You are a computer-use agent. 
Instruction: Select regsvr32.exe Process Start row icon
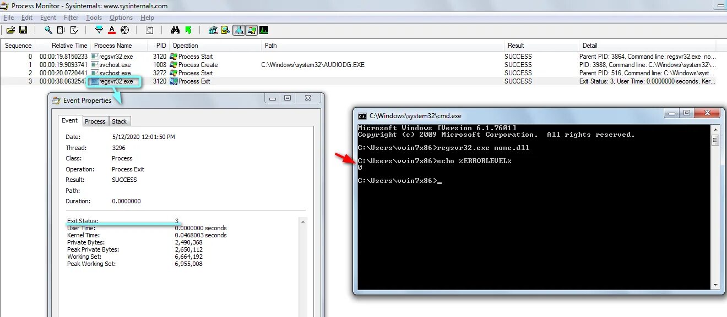click(95, 57)
